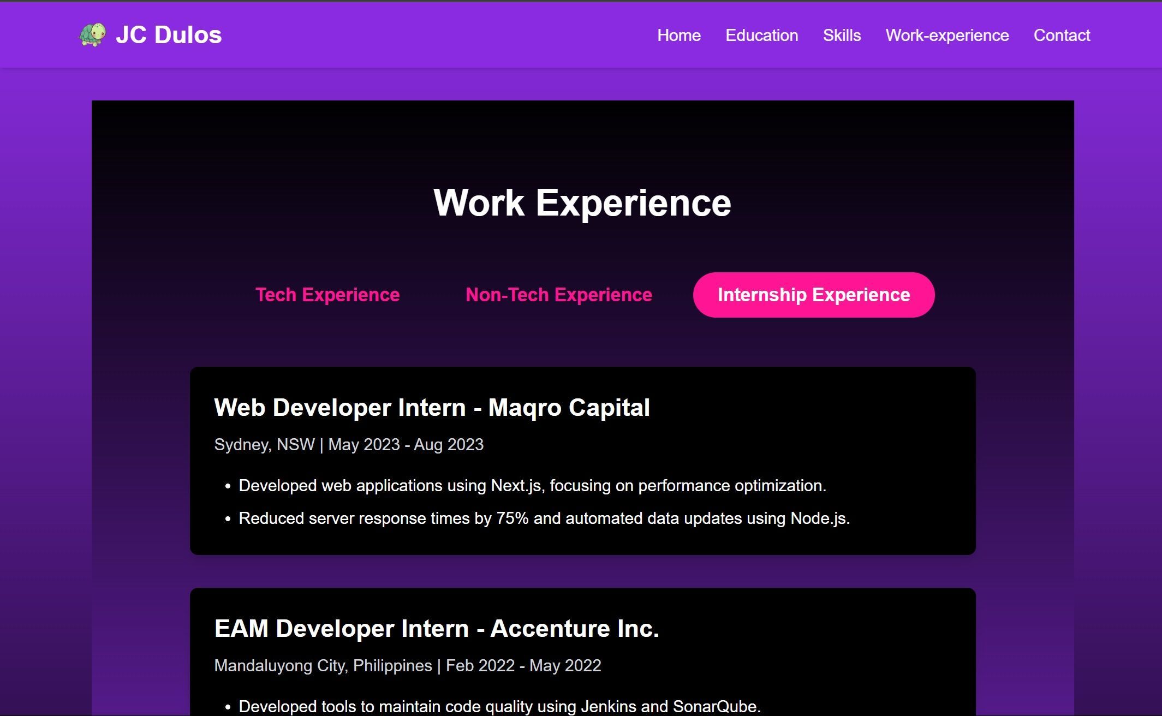Click the Sydney, NSW date line
Image resolution: width=1162 pixels, height=716 pixels.
coord(349,445)
